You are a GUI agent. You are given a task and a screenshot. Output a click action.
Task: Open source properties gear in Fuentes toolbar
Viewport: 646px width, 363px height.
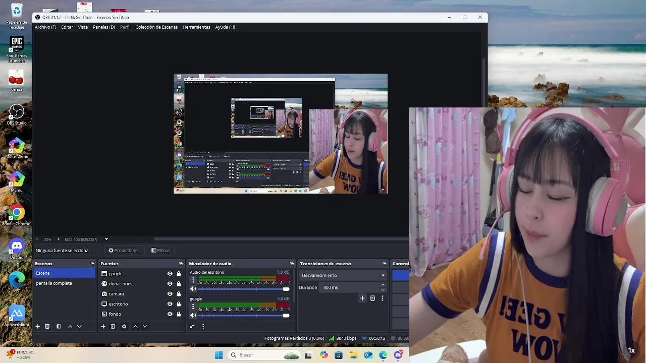pos(124,326)
